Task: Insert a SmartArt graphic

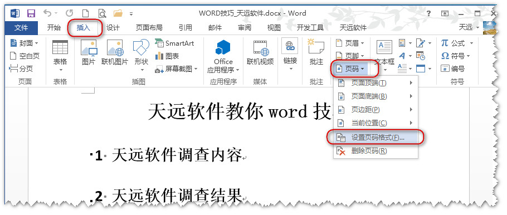Action: coord(174,43)
